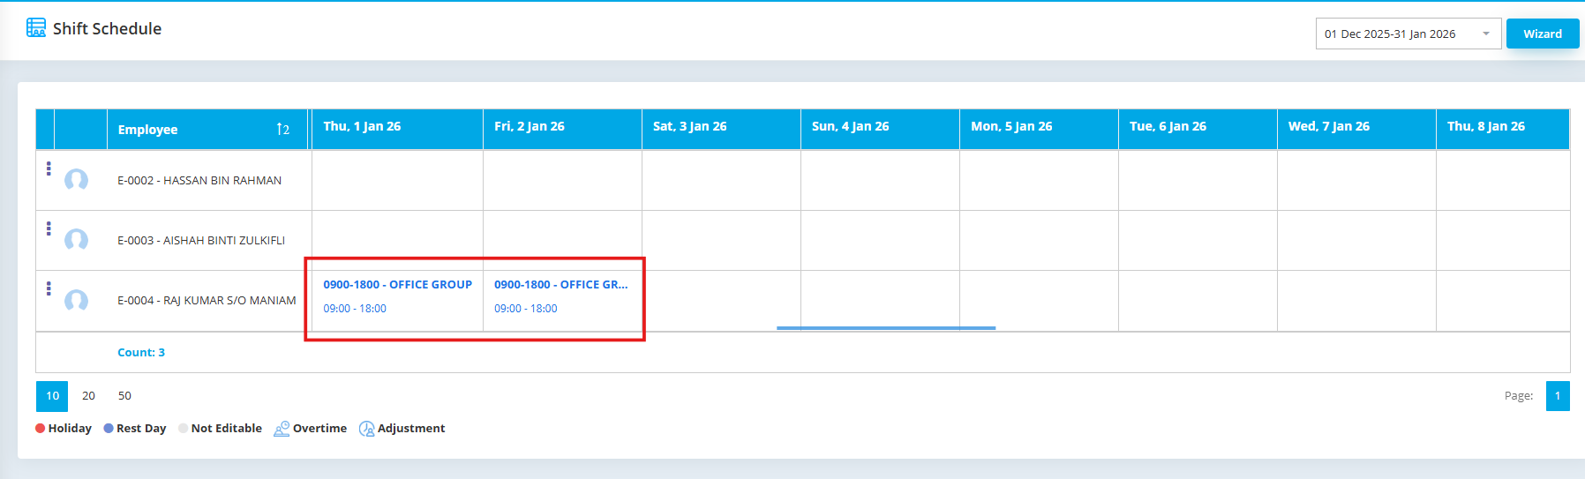Click the Overtime legend icon
1585x479 pixels.
point(282,429)
